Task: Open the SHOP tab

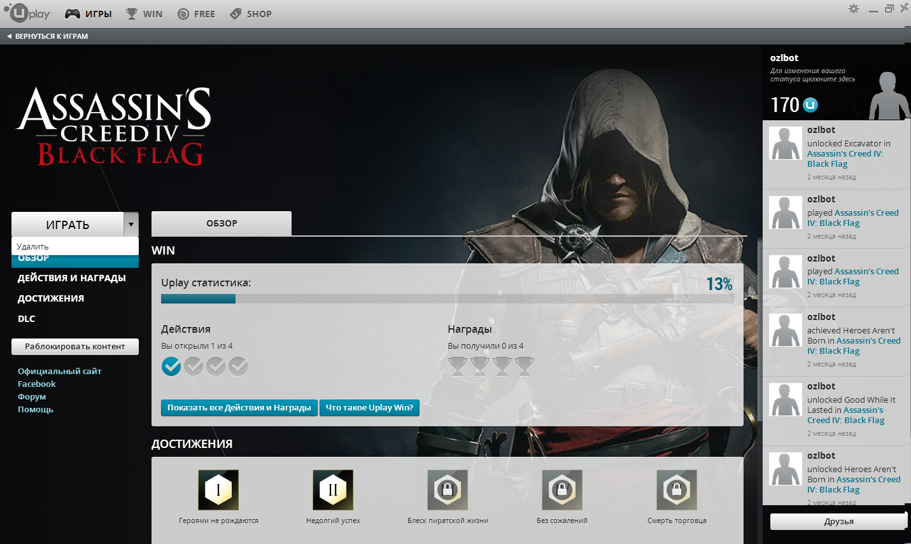Action: point(251,13)
